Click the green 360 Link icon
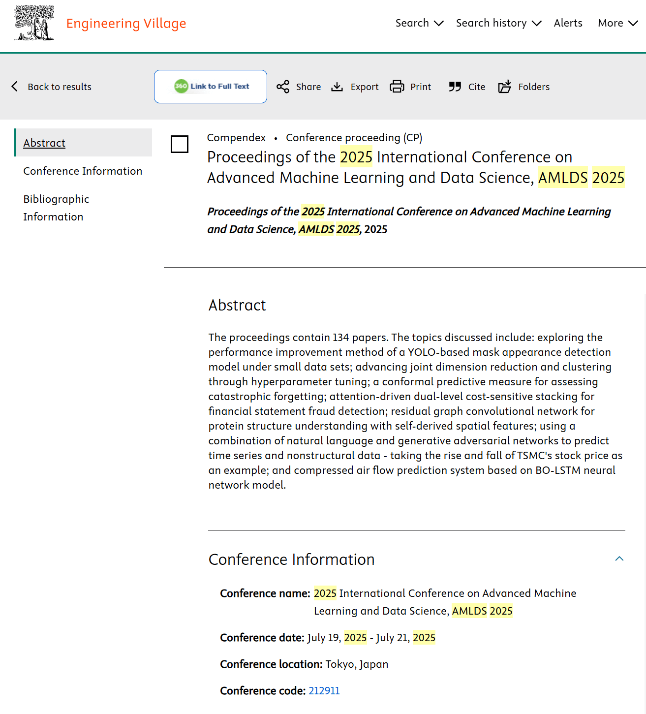Image resolution: width=646 pixels, height=714 pixels. pyautogui.click(x=182, y=87)
